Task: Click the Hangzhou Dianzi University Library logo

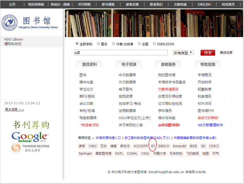Action: [29, 23]
